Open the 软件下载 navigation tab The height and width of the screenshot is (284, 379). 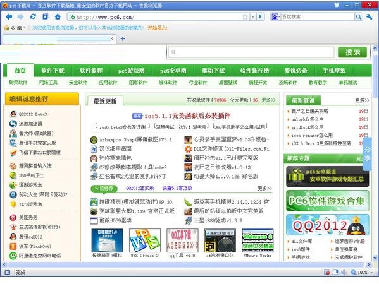coord(53,71)
